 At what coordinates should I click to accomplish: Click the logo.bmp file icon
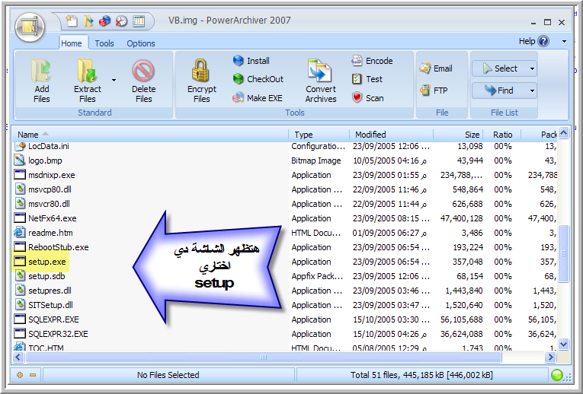(x=20, y=160)
